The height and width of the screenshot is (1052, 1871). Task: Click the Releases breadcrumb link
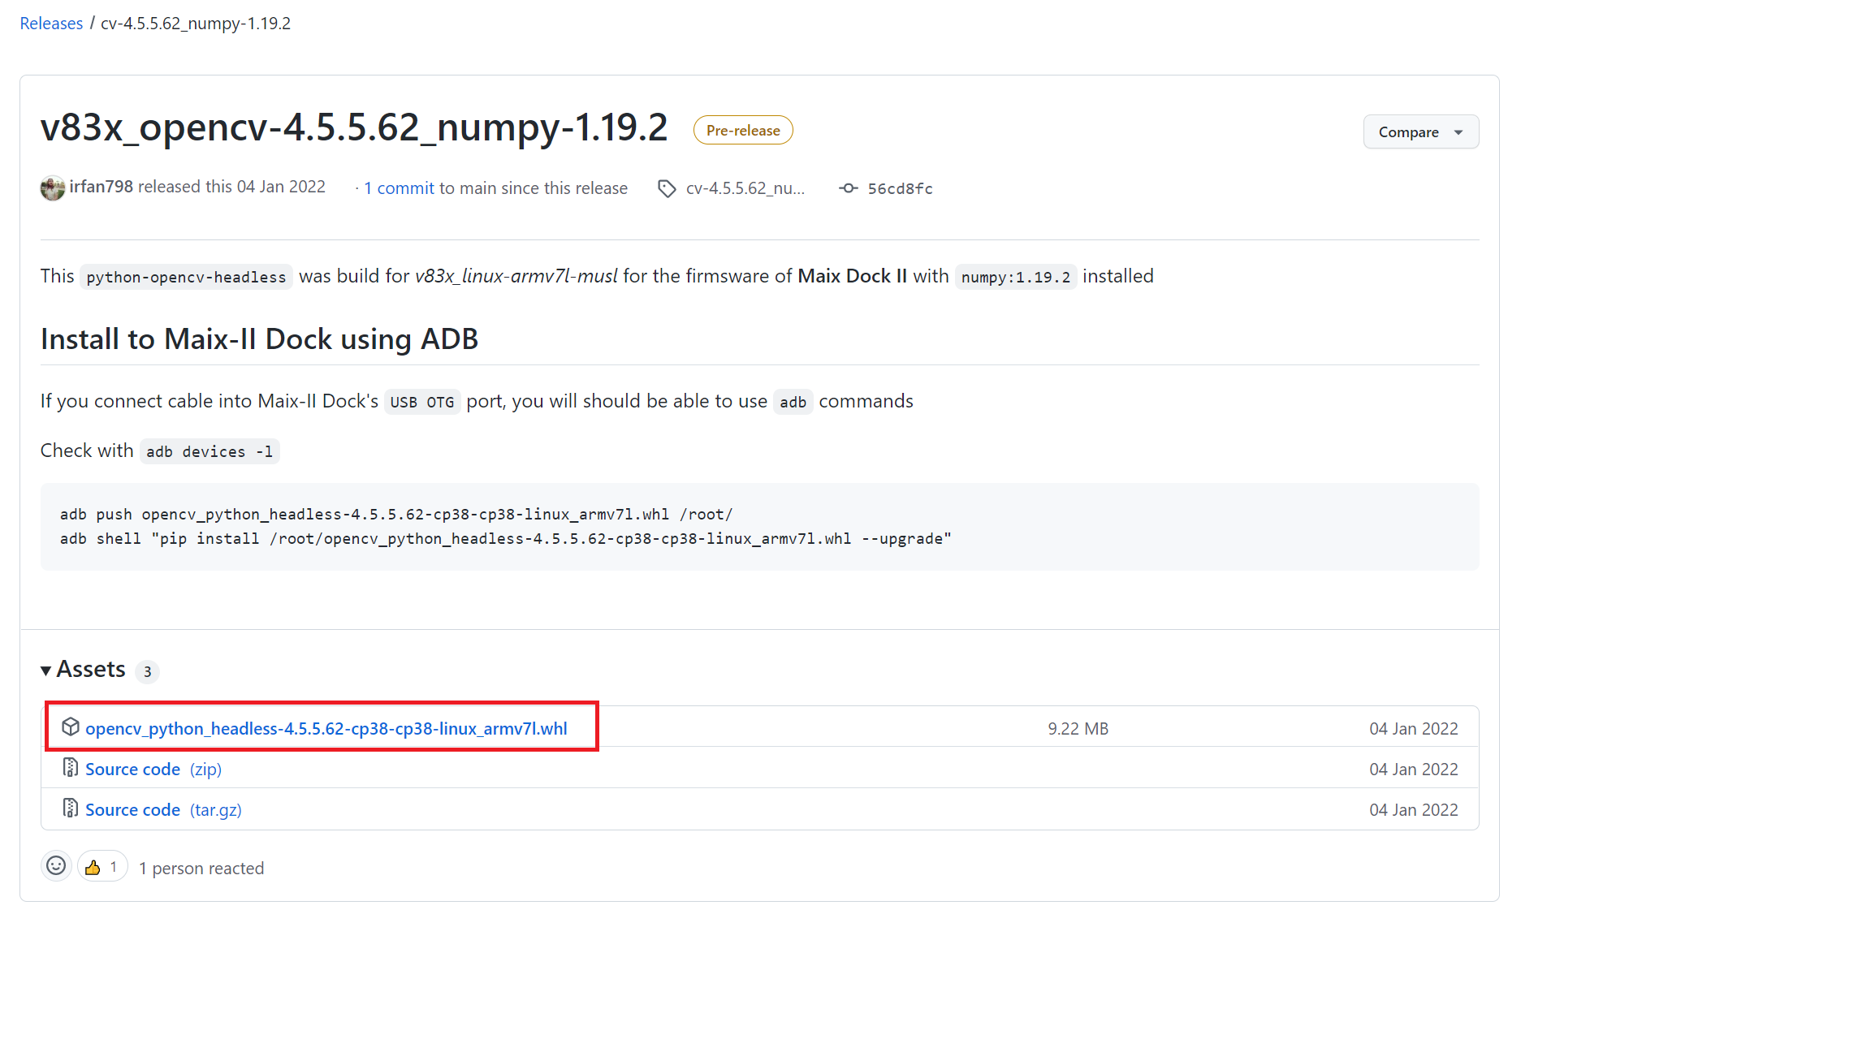pyautogui.click(x=50, y=22)
